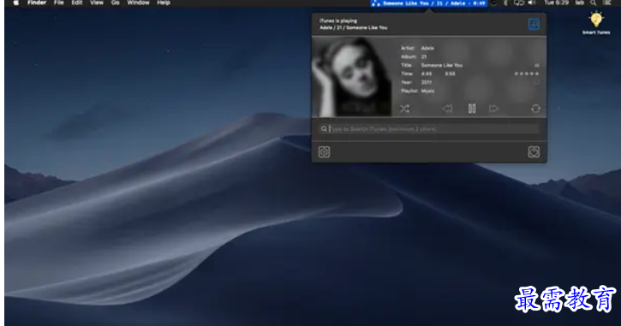Skip to the next track
Screen dimensions: 621x326
(493, 109)
